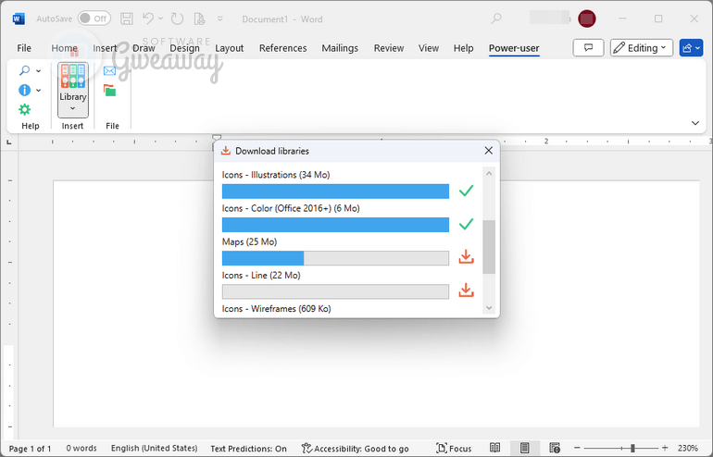
Task: Click the Icons - Color progress bar
Action: tap(335, 225)
